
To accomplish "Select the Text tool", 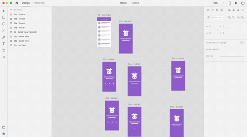I will (x=4, y=44).
